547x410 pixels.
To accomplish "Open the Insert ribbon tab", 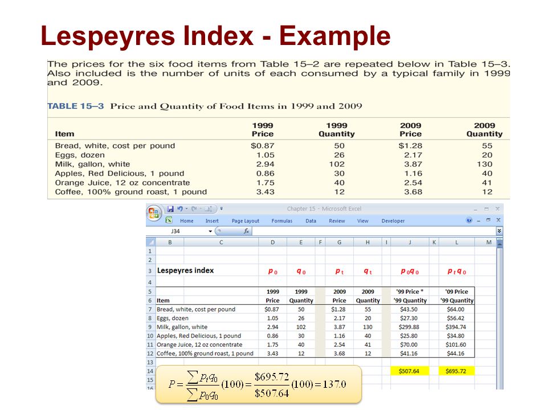I will [212, 221].
